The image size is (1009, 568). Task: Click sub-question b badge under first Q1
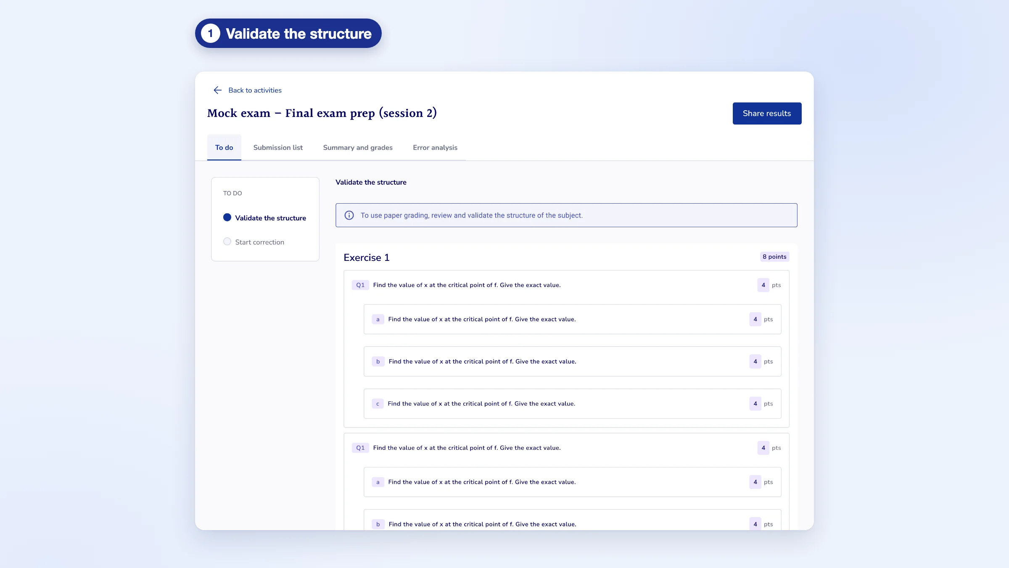point(378,361)
